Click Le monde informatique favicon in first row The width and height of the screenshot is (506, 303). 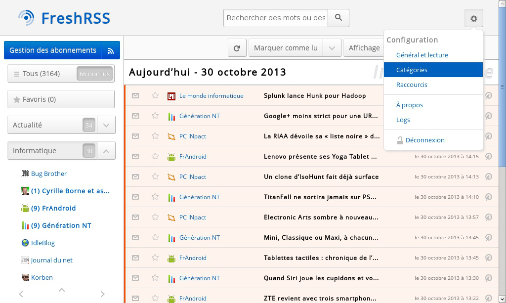(171, 96)
